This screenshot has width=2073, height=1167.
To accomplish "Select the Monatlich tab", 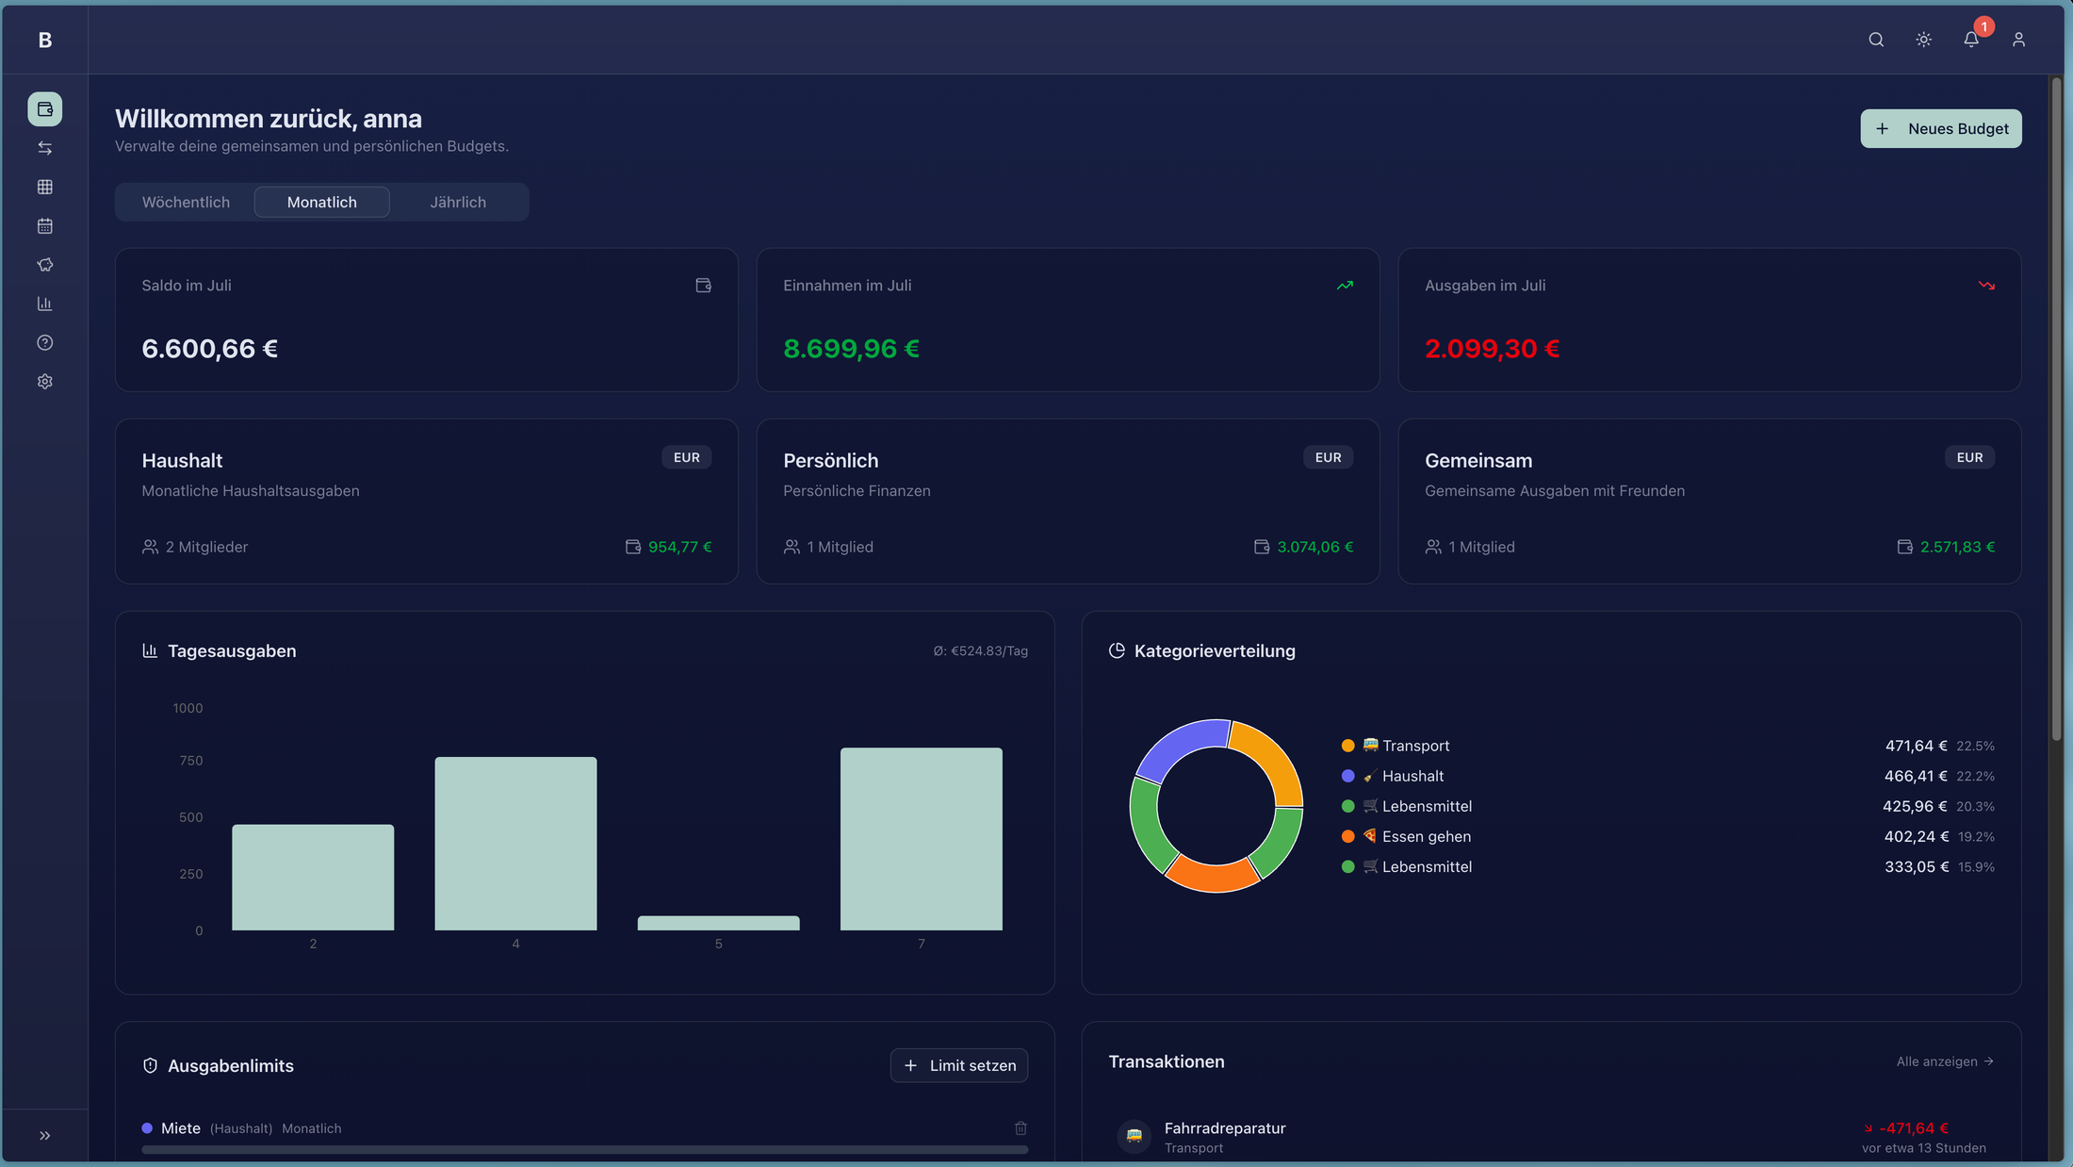I will [x=321, y=202].
